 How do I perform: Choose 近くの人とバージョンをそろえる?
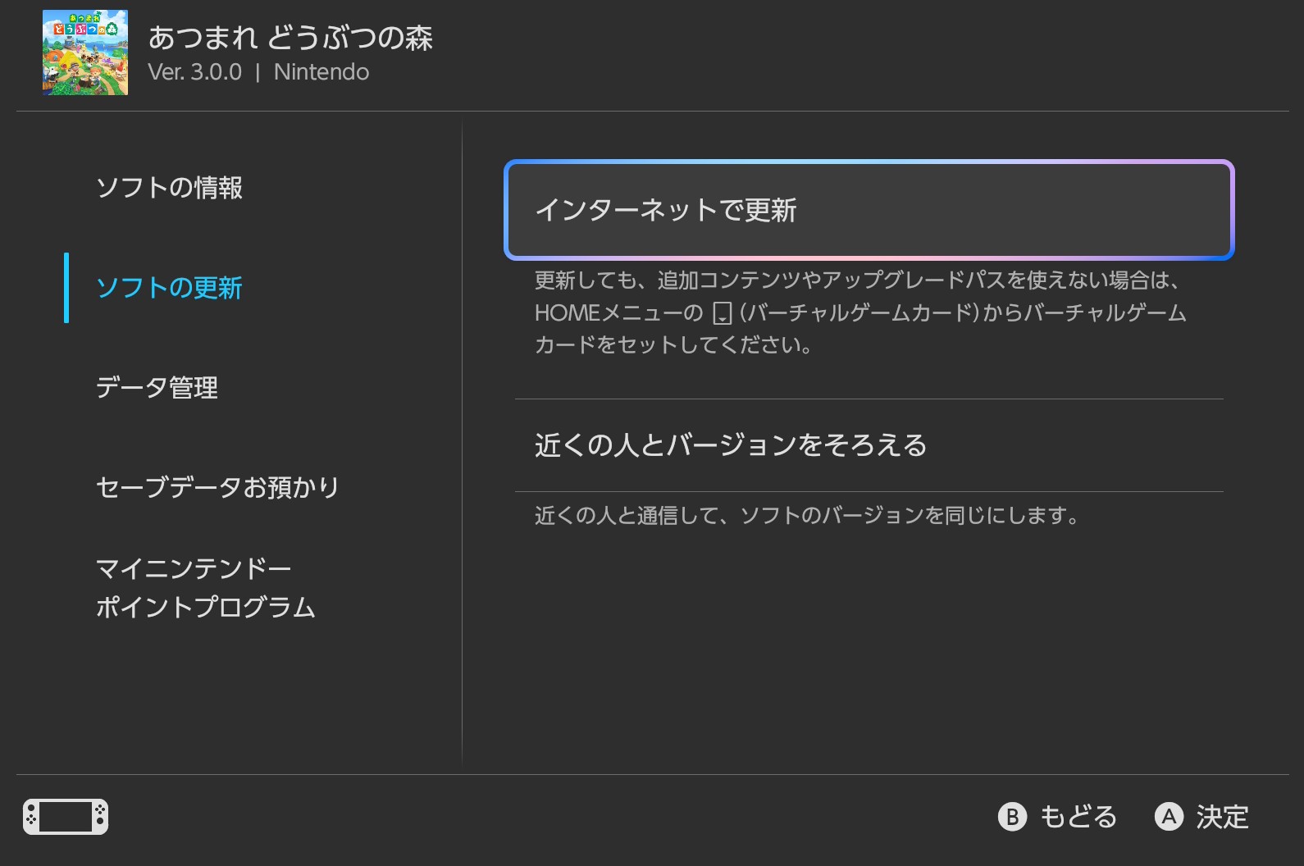click(x=731, y=445)
